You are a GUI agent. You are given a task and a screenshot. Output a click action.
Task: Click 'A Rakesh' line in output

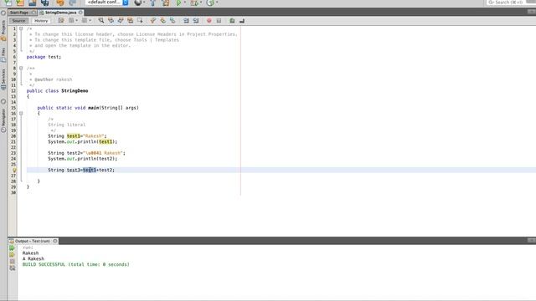coord(33,258)
